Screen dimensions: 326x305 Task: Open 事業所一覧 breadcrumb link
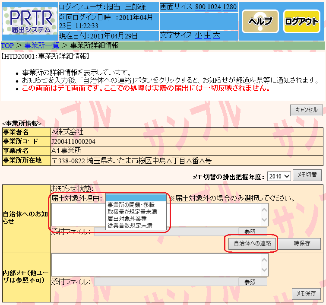(x=42, y=45)
